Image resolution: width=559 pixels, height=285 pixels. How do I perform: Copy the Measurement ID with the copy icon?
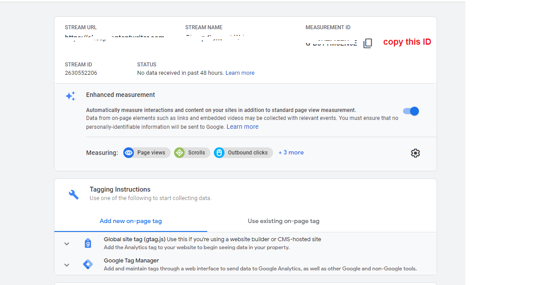pyautogui.click(x=368, y=43)
